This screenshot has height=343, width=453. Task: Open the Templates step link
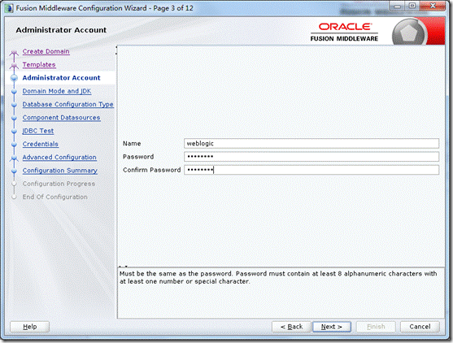click(x=39, y=64)
